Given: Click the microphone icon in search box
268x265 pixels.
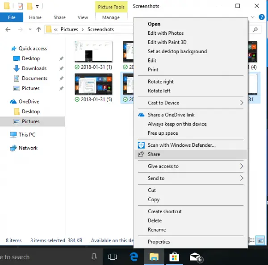Looking at the screenshot, I should tap(94, 257).
